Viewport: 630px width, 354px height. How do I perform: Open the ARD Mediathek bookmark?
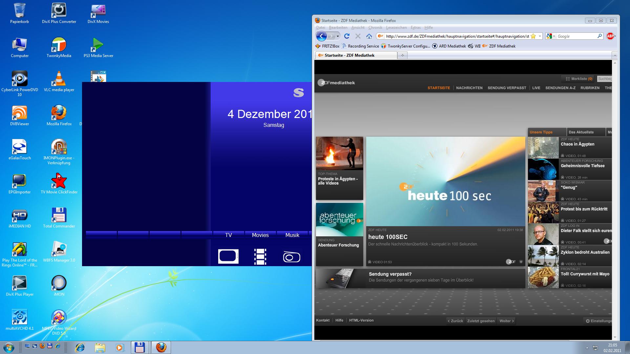click(449, 46)
